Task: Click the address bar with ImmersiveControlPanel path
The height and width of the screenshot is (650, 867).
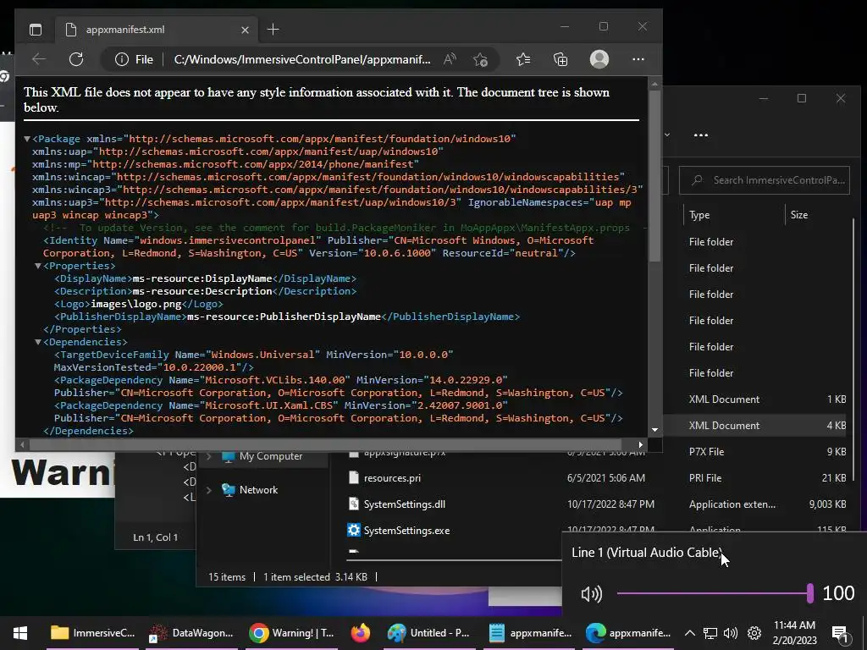Action: [302, 59]
